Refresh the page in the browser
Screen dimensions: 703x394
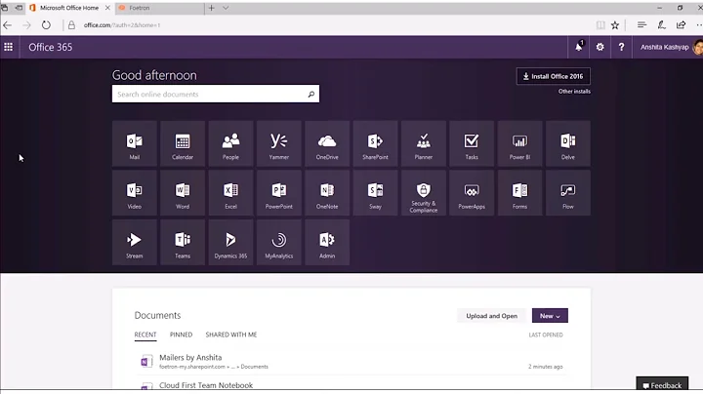pos(46,25)
